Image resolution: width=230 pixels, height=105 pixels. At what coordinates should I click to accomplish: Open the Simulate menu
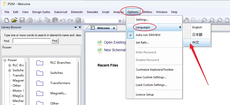coord(92,12)
